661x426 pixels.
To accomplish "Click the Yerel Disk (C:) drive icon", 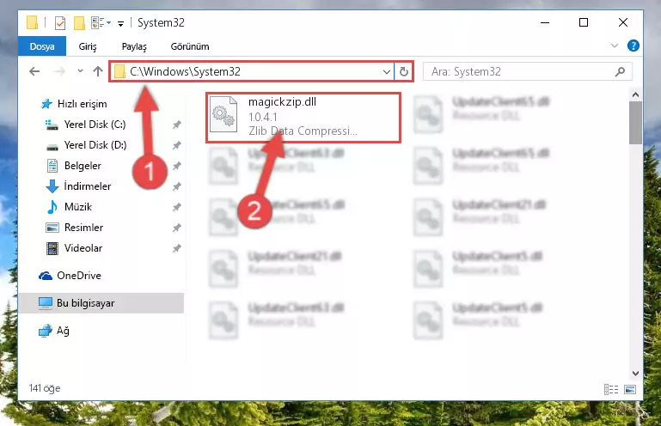I will tap(52, 125).
